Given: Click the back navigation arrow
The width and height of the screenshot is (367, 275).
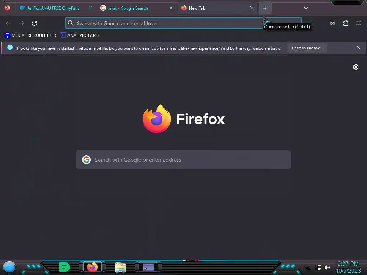Looking at the screenshot, I should click(9, 23).
